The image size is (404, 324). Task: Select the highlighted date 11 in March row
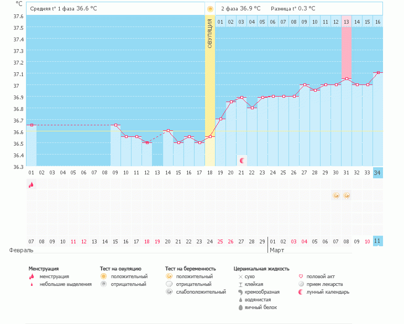[x=377, y=241]
